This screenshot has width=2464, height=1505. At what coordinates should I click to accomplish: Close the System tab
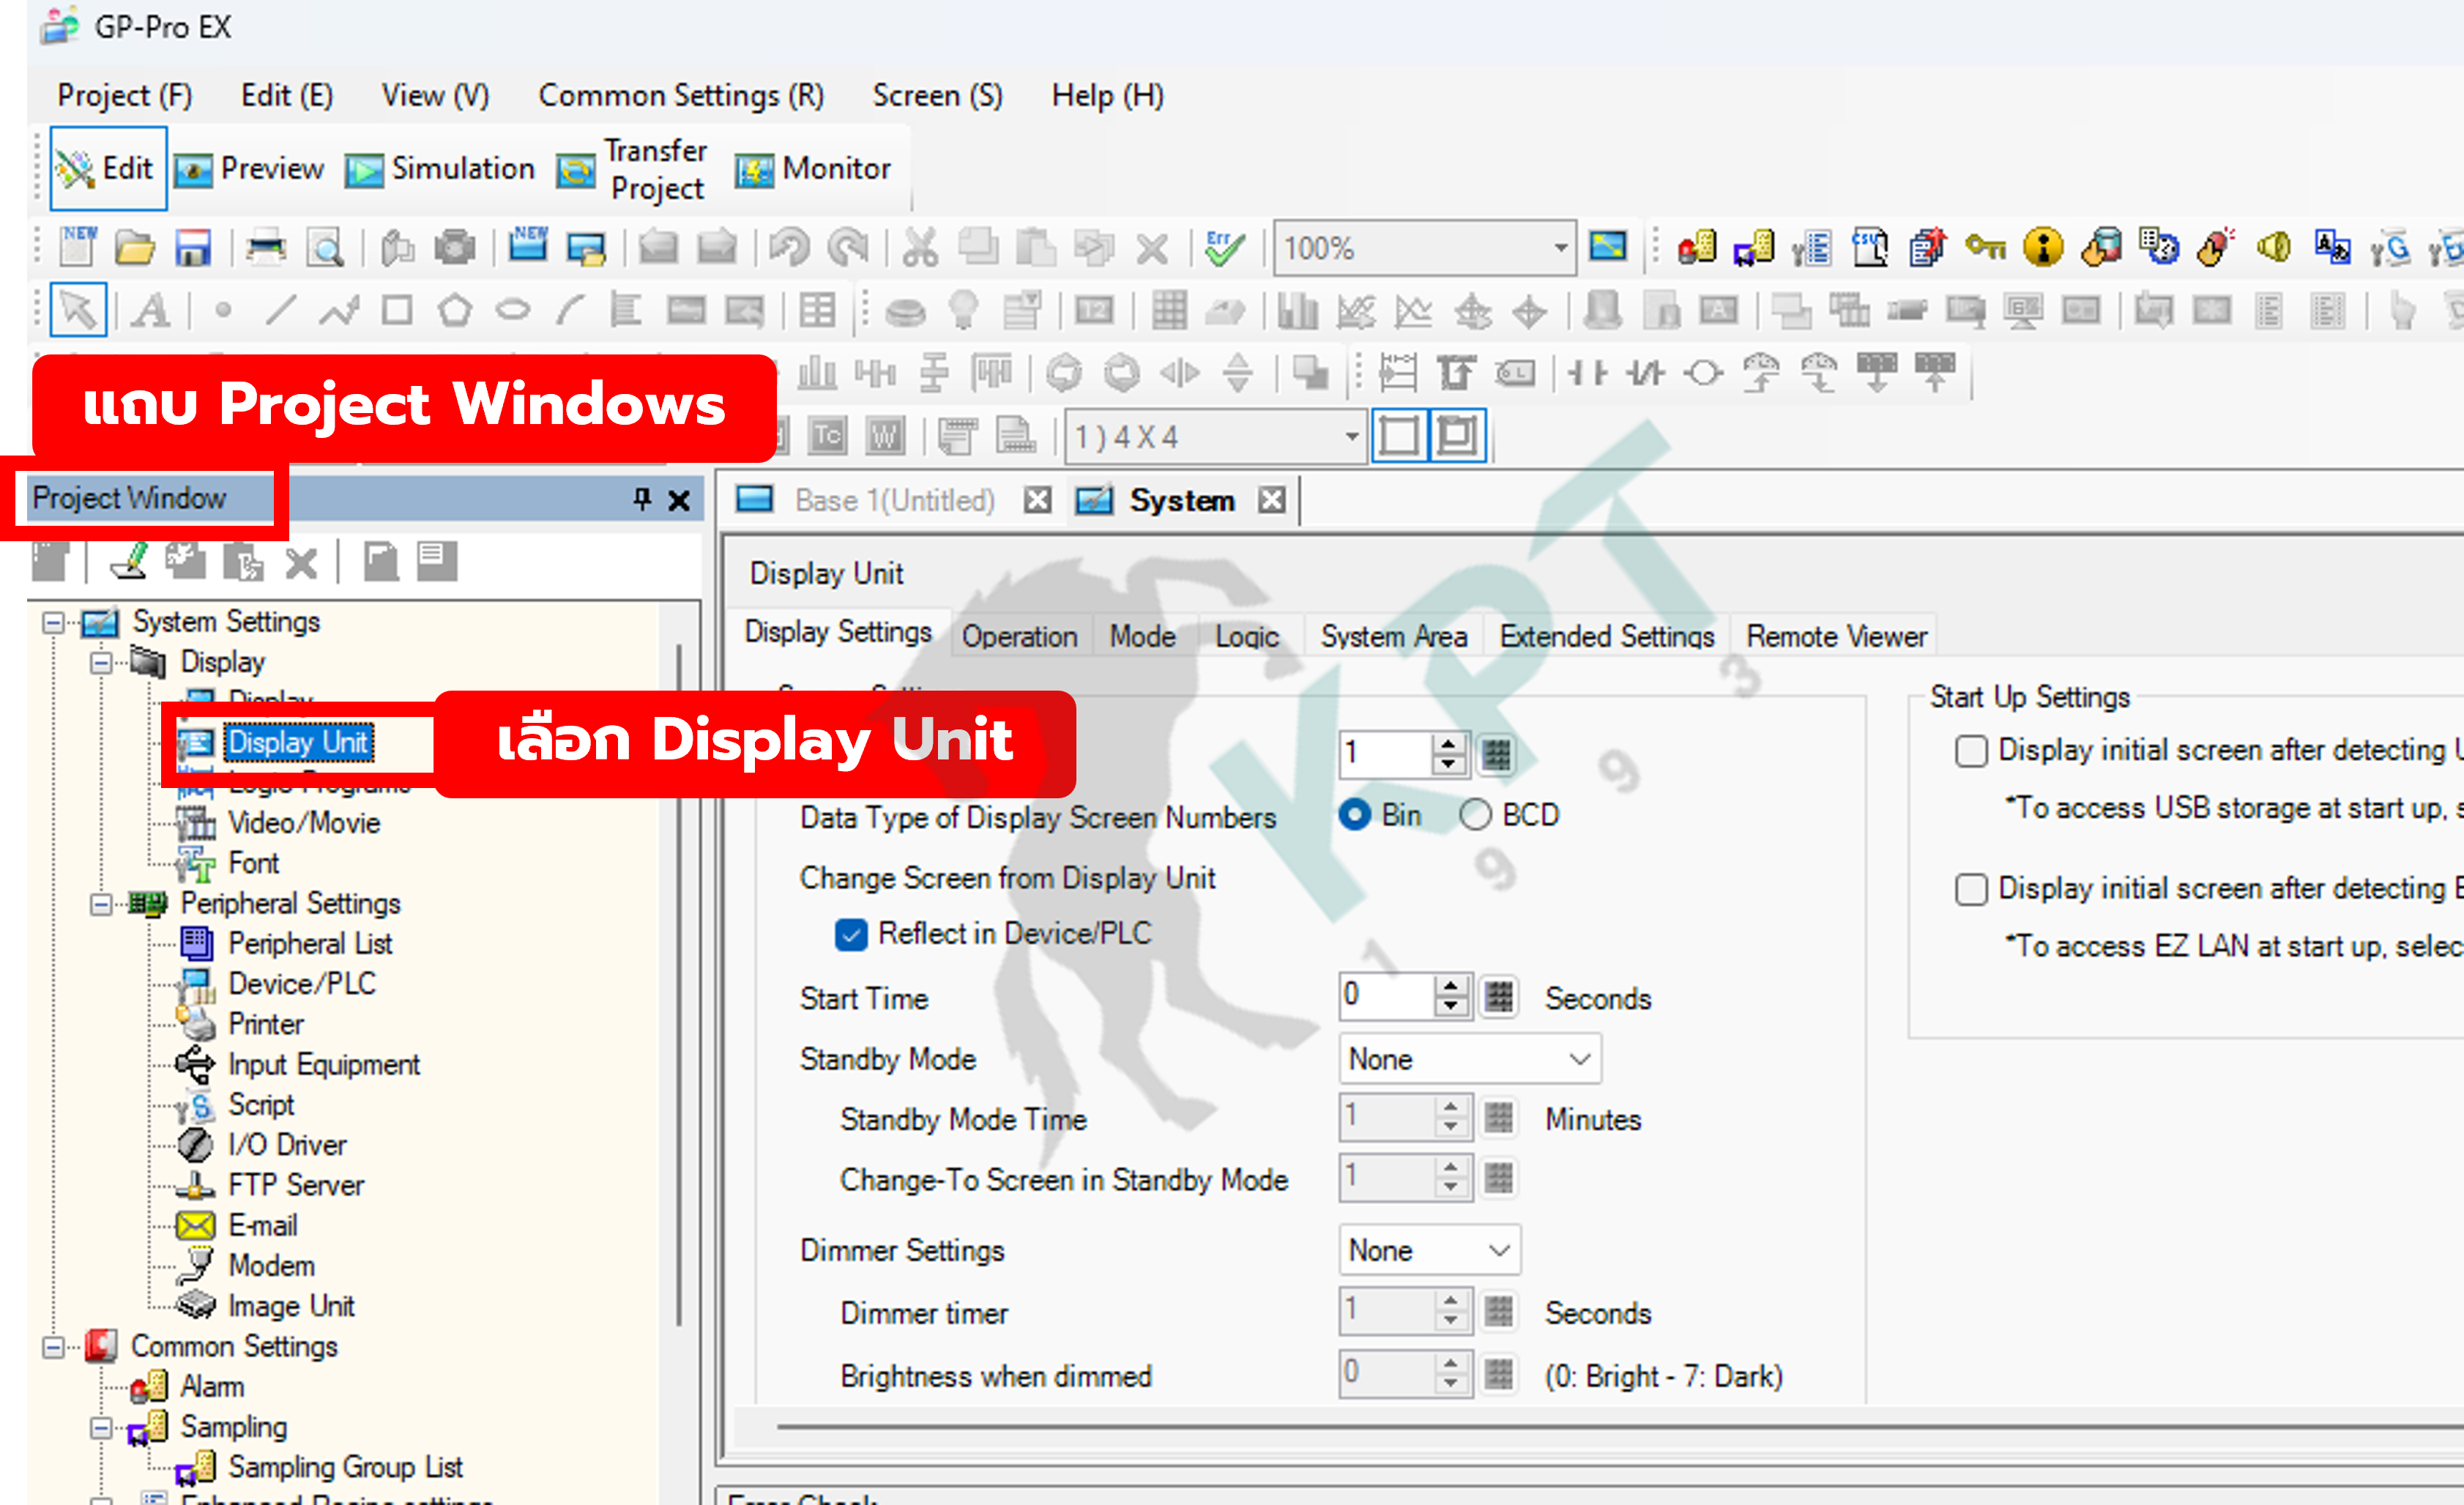[x=1271, y=500]
